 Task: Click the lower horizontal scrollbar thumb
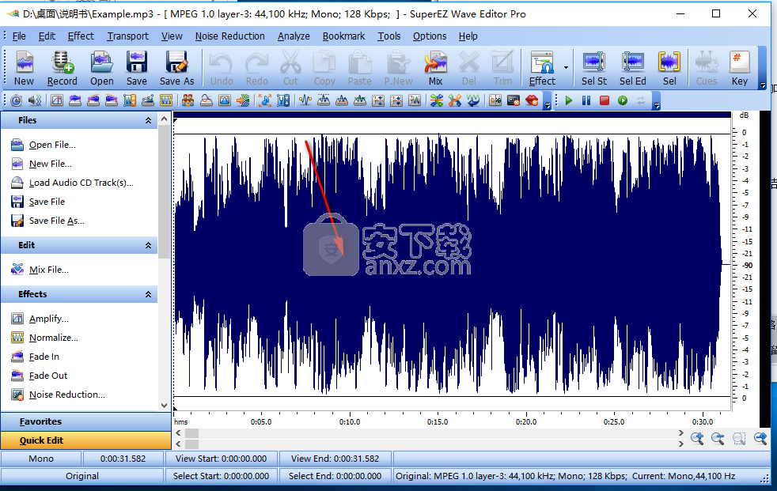pos(191,444)
